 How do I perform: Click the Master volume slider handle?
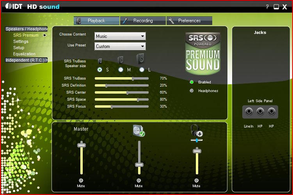click(82, 145)
